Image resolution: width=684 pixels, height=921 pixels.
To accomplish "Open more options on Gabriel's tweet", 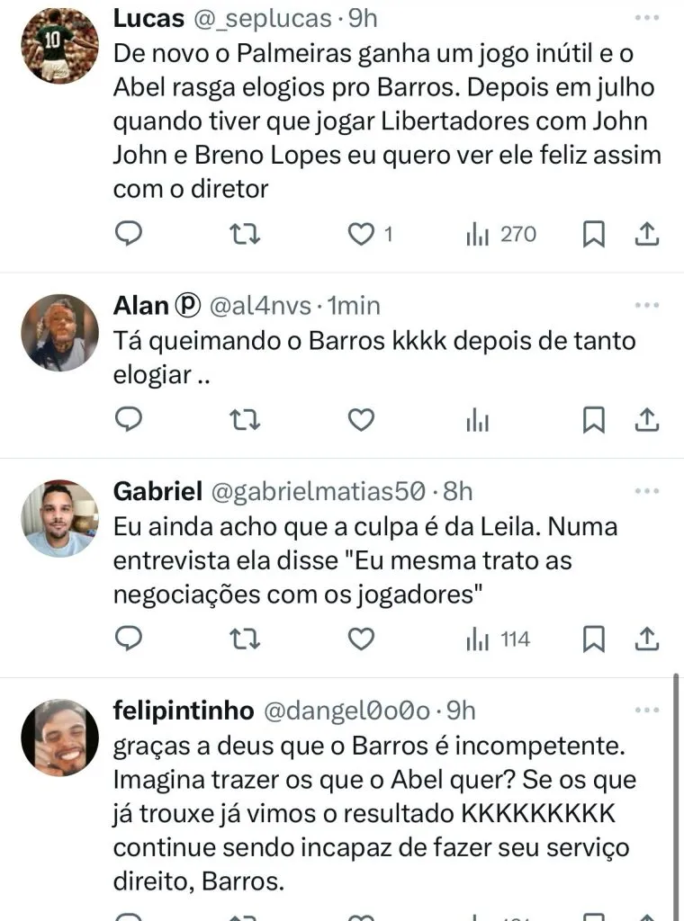I will point(646,491).
